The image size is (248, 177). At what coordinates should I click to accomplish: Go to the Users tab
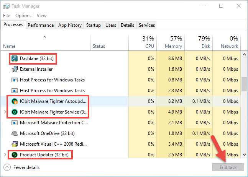[111, 25]
